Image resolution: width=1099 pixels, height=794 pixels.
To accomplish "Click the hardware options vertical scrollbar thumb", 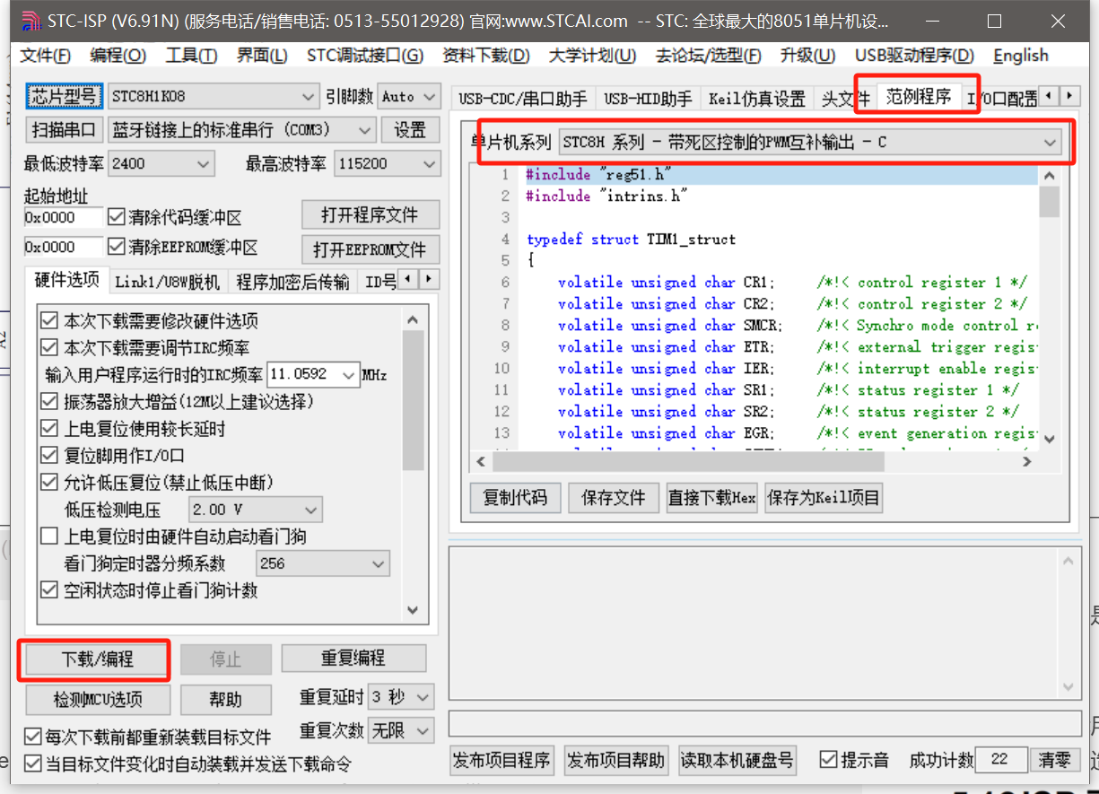I will click(x=413, y=401).
